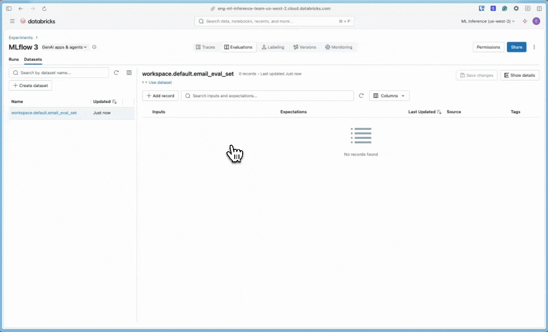Viewport: 548px width, 332px height.
Task: Open the ML Inference workspace switcher
Action: [x=488, y=21]
